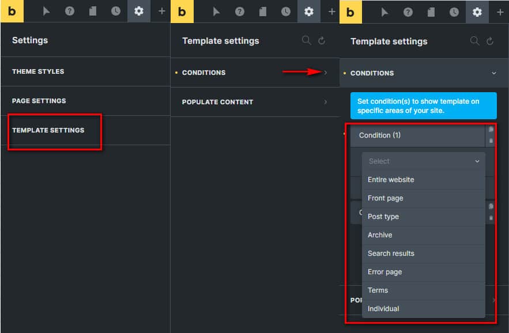Select the "Individual" condition option
This screenshot has height=333, width=509.
click(x=383, y=309)
